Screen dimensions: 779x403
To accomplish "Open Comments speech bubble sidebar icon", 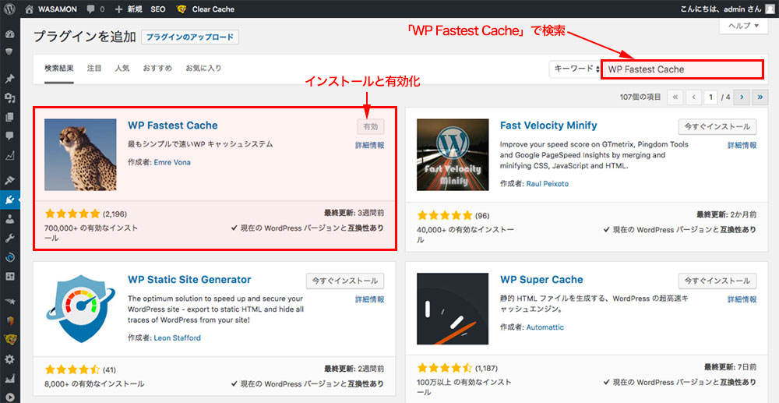I will click(x=10, y=136).
